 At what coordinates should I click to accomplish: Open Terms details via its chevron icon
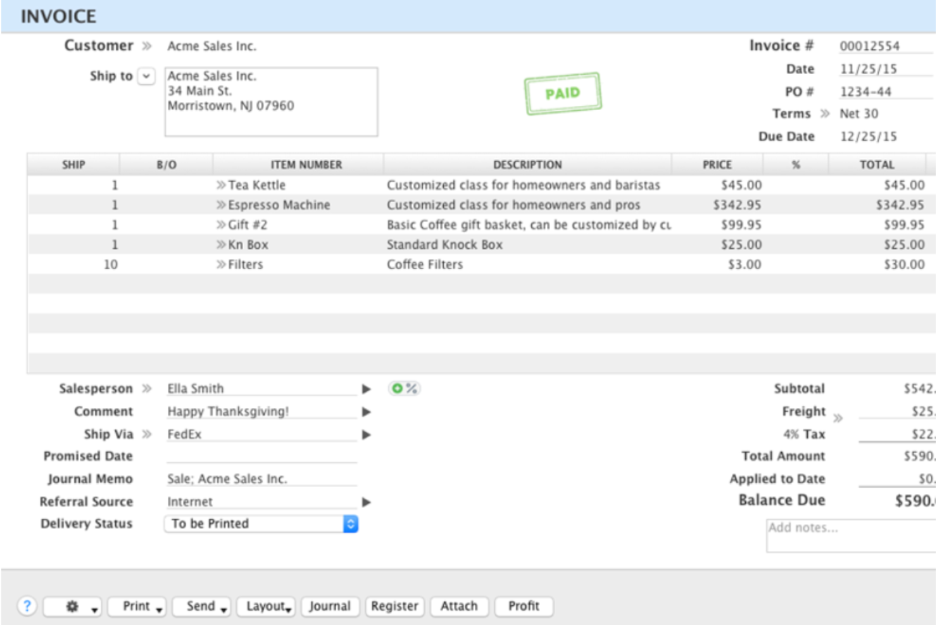pyautogui.click(x=825, y=113)
